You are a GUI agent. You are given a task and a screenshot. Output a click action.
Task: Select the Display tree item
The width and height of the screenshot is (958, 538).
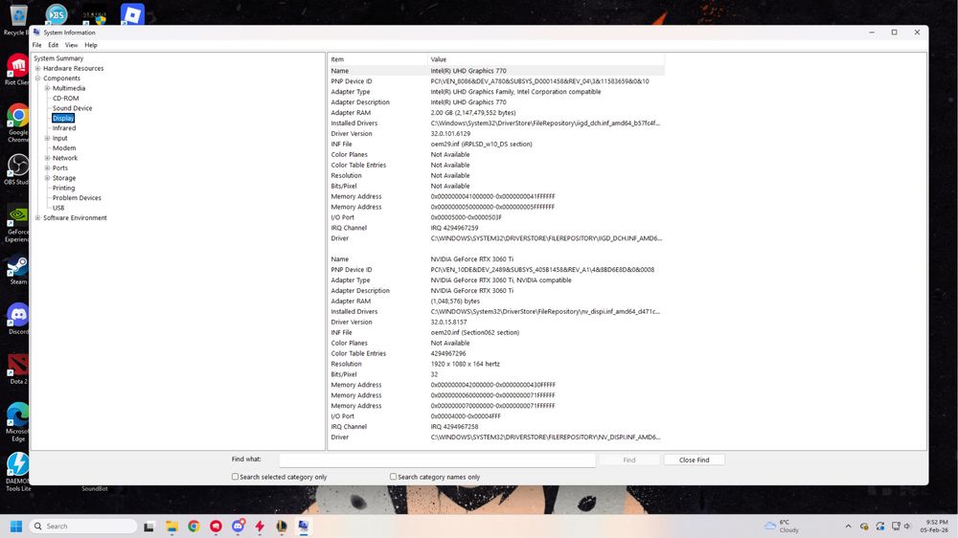click(63, 118)
